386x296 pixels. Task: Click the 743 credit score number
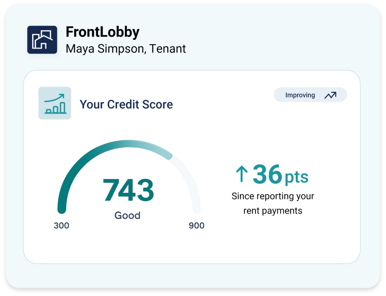point(128,190)
